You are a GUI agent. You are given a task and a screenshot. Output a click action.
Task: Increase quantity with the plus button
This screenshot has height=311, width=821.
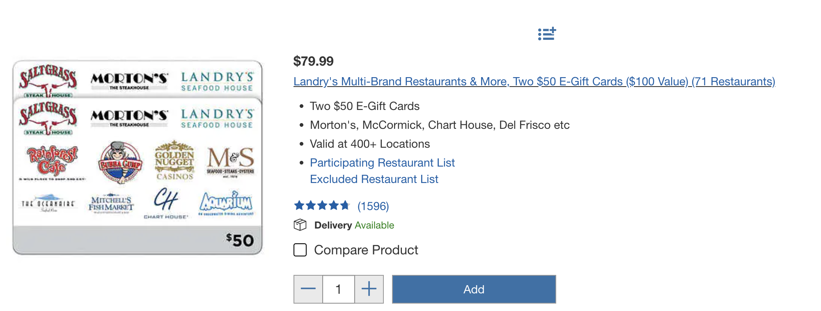click(x=369, y=289)
